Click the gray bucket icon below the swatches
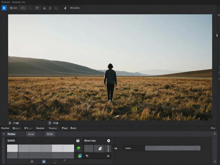 tap(32, 162)
